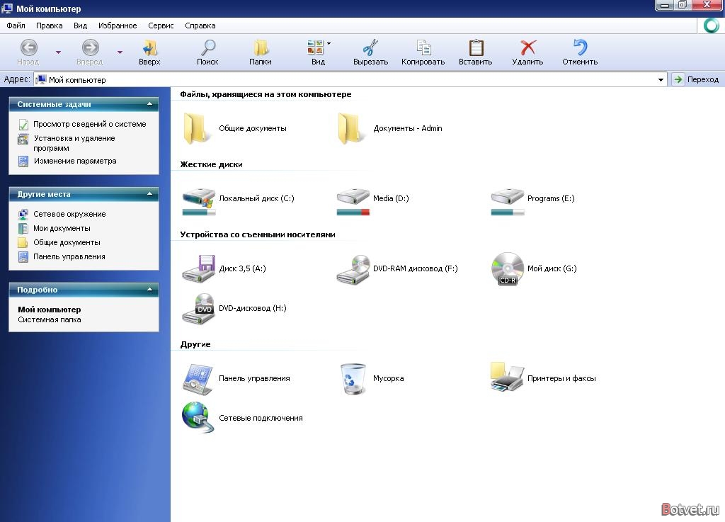Click the Устройства со съемными носителями header
This screenshot has width=725, height=522.
(x=258, y=234)
